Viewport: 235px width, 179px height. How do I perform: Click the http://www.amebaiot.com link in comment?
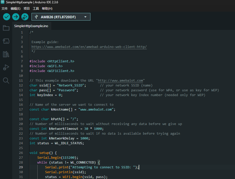click(x=120, y=80)
